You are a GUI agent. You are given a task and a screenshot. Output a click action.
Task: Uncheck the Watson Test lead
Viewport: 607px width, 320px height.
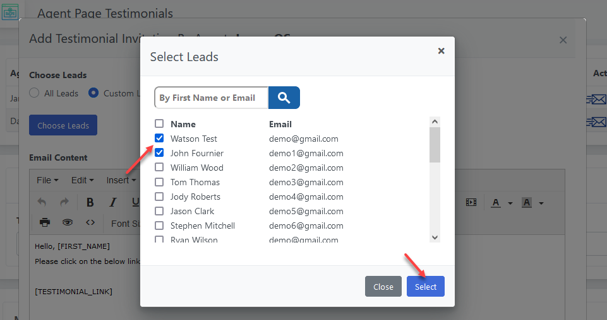pos(159,139)
